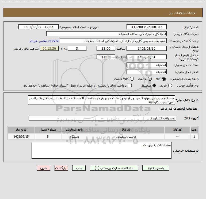Toggle the treasury bonds payment checkbox

click(130, 85)
